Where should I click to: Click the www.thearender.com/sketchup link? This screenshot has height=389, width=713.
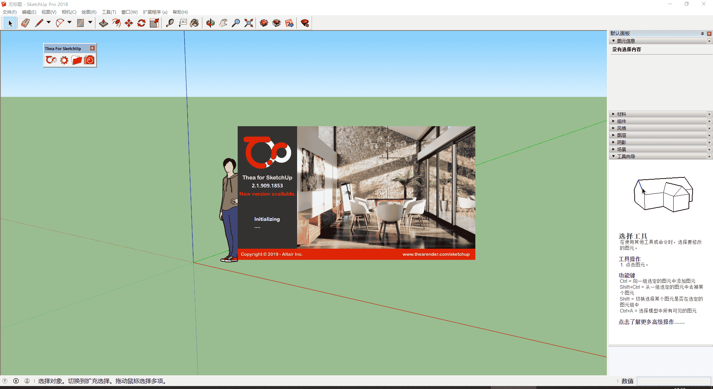436,254
